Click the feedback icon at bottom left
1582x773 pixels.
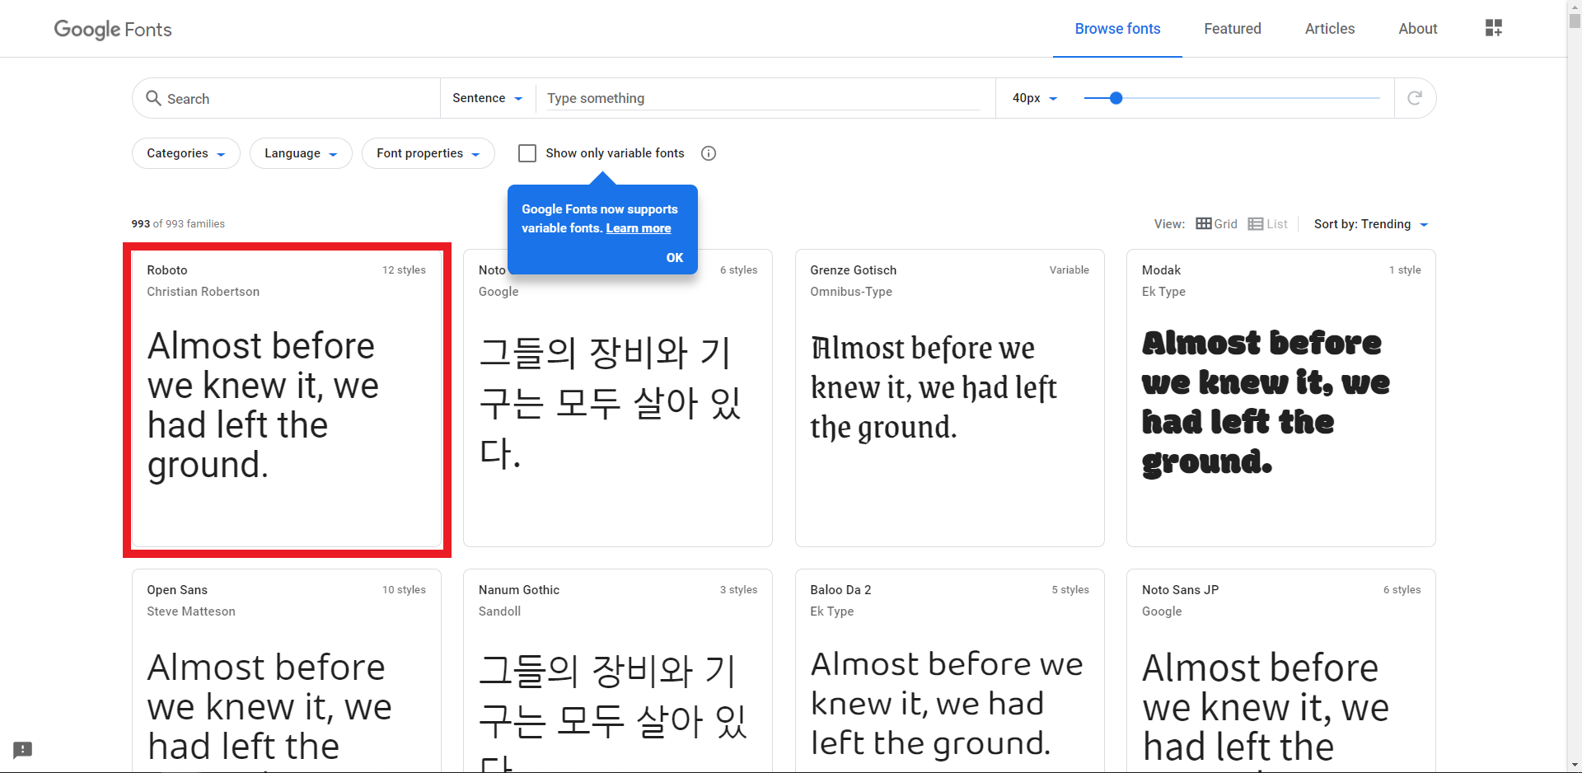coord(23,750)
